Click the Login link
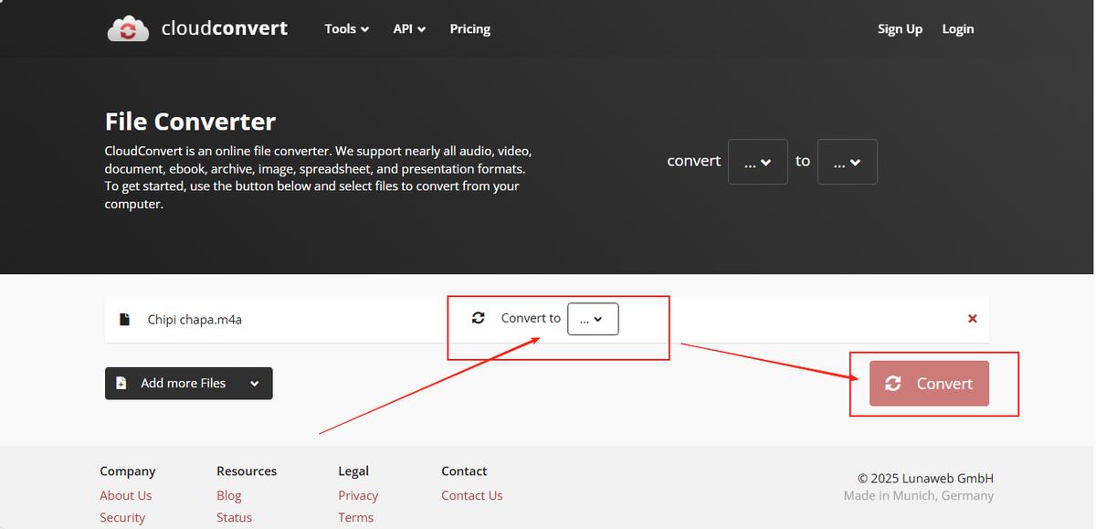 [957, 28]
